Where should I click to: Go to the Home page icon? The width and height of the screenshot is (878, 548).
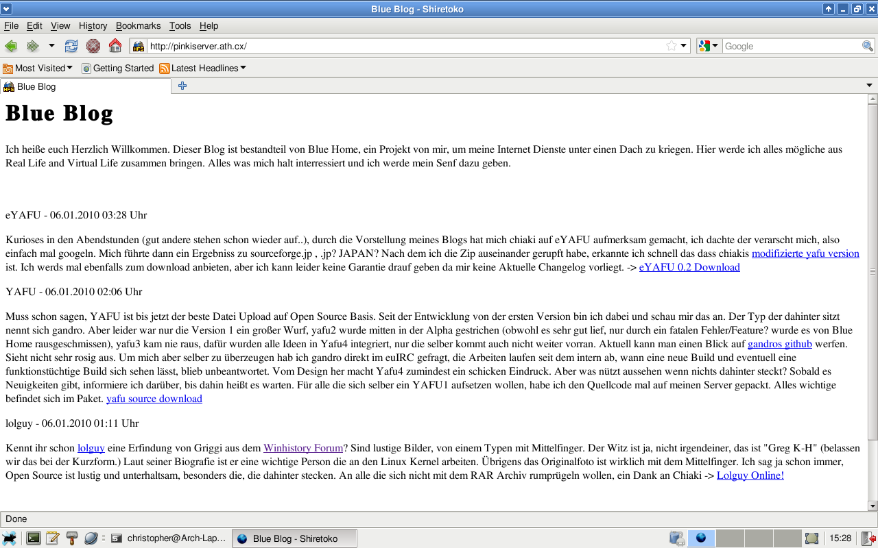click(115, 46)
